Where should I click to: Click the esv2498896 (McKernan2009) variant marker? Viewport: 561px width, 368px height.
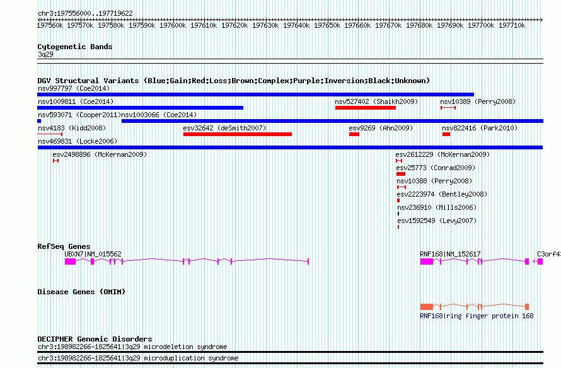[56, 161]
